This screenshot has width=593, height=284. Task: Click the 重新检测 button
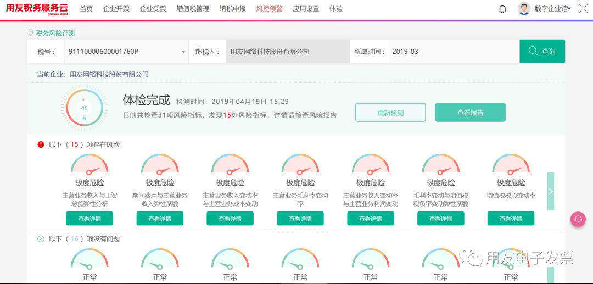pos(390,112)
